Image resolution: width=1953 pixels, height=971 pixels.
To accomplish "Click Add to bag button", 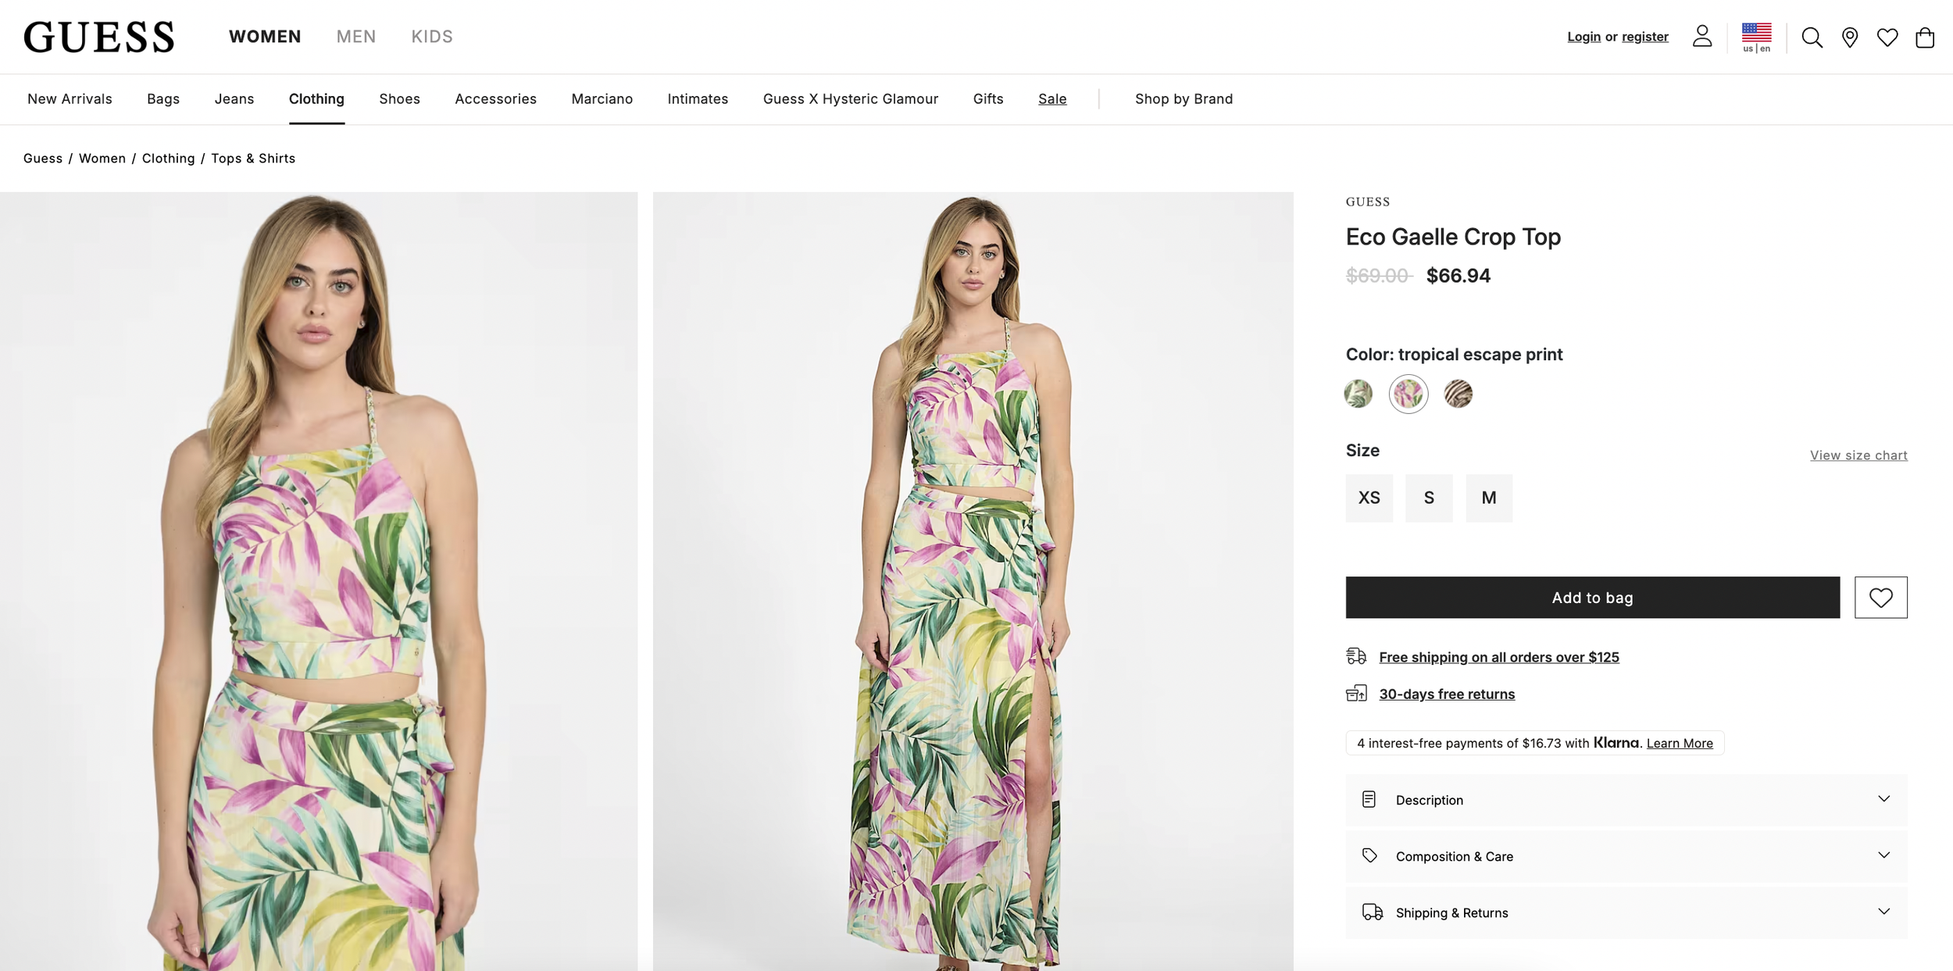I will click(1592, 597).
